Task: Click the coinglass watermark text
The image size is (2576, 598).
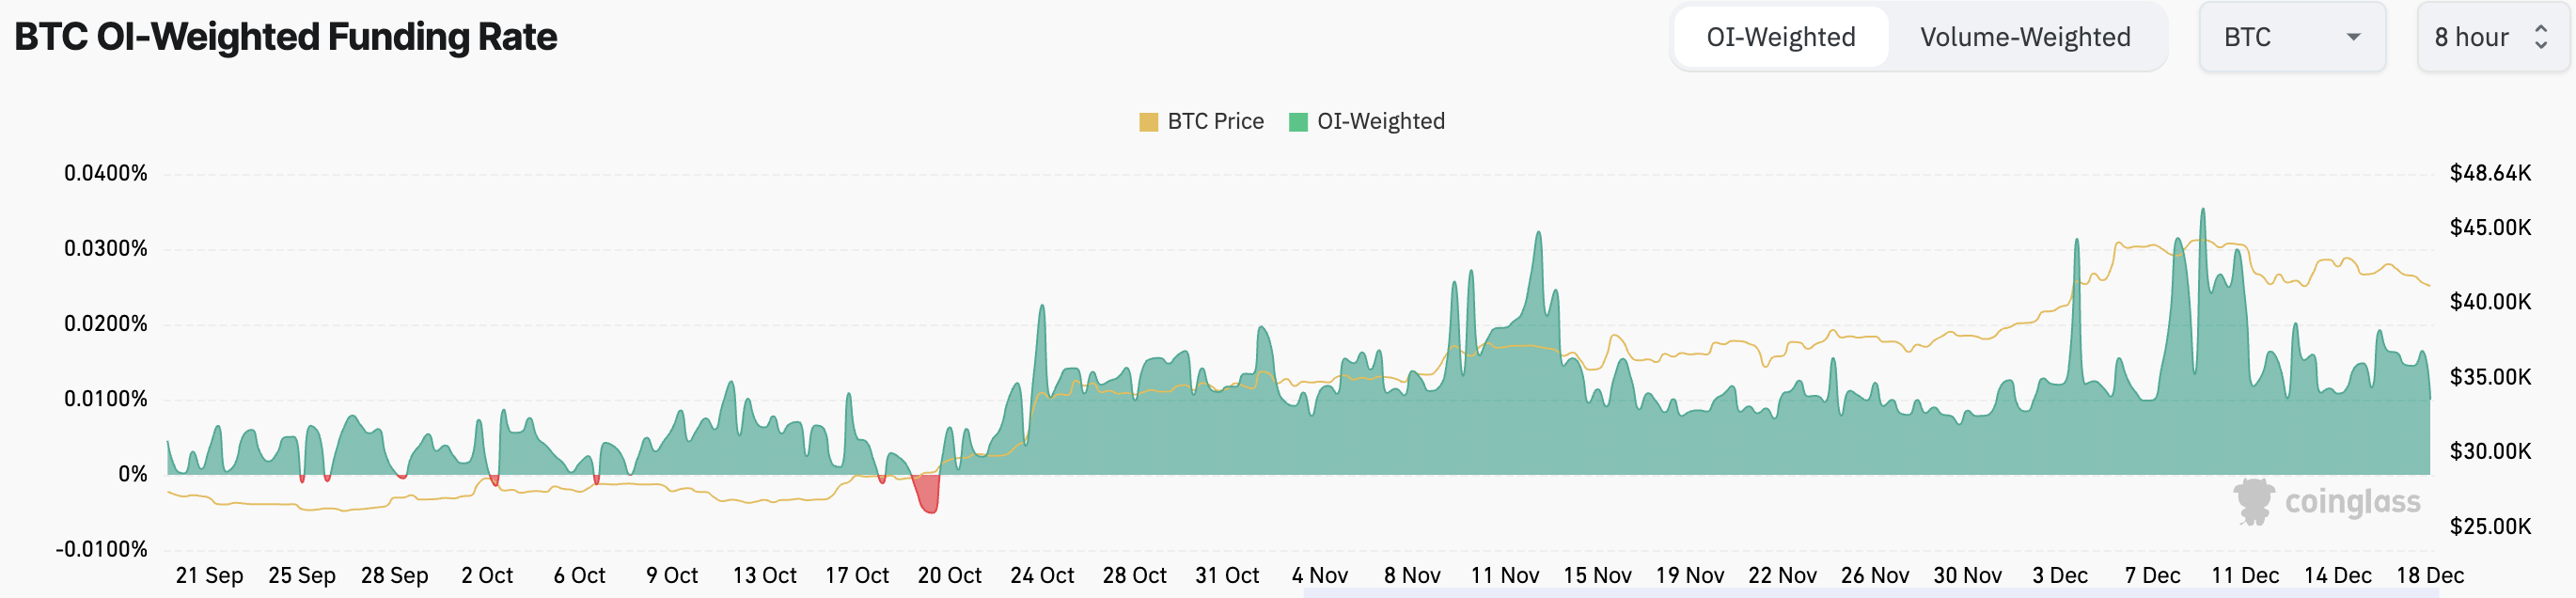Action: point(2352,501)
